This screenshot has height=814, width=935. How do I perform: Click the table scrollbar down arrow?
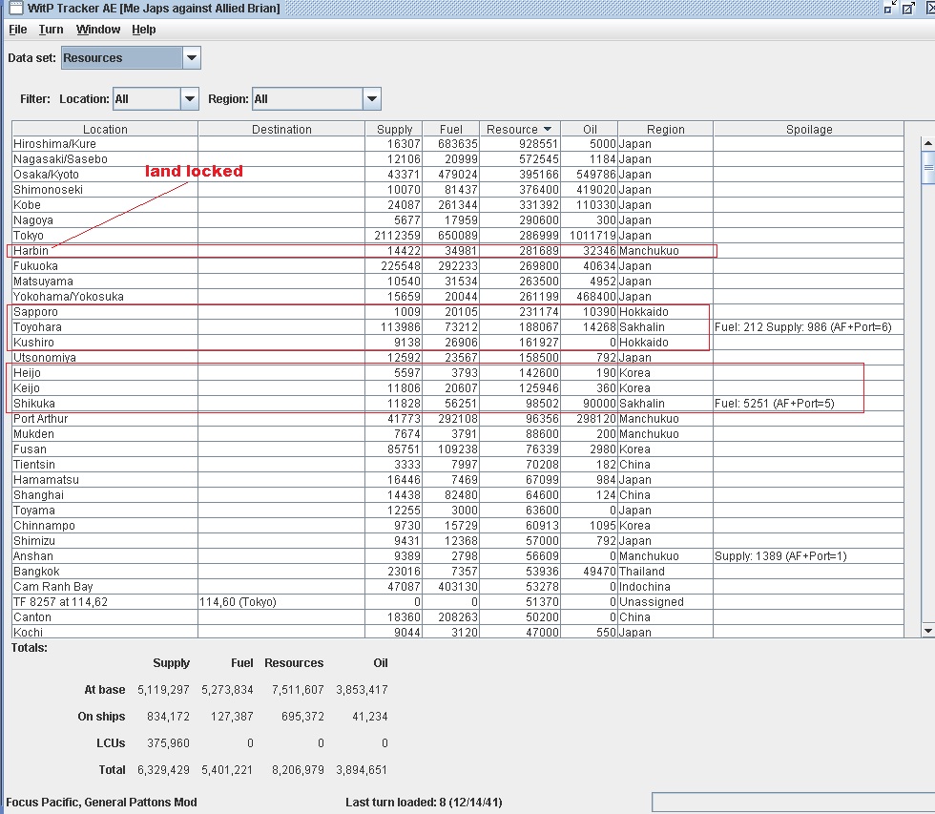(x=927, y=631)
